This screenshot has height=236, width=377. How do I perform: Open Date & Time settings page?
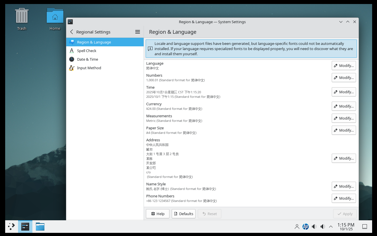(87, 59)
